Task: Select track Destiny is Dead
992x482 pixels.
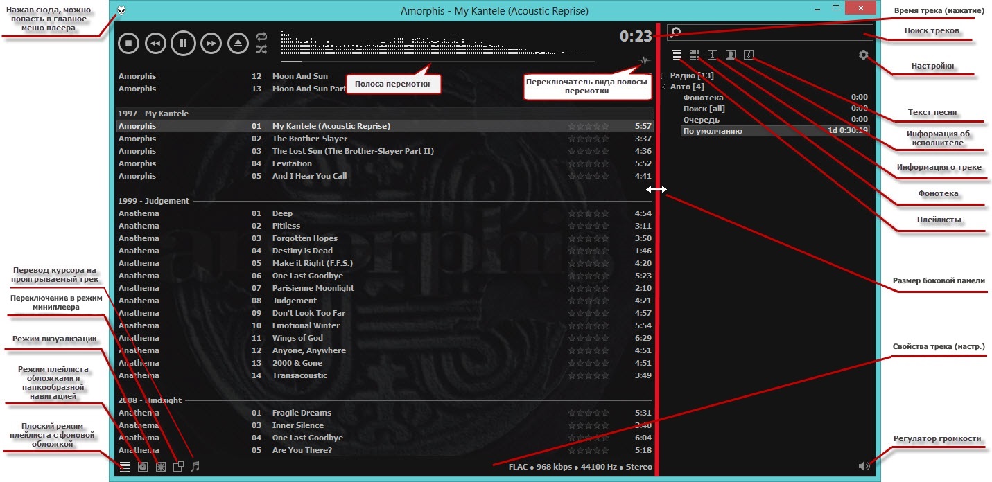Action: click(385, 251)
